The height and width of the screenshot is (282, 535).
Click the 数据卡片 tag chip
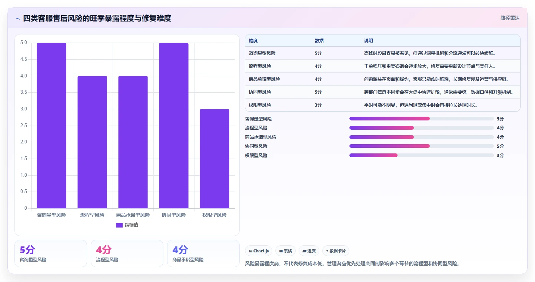point(336,251)
